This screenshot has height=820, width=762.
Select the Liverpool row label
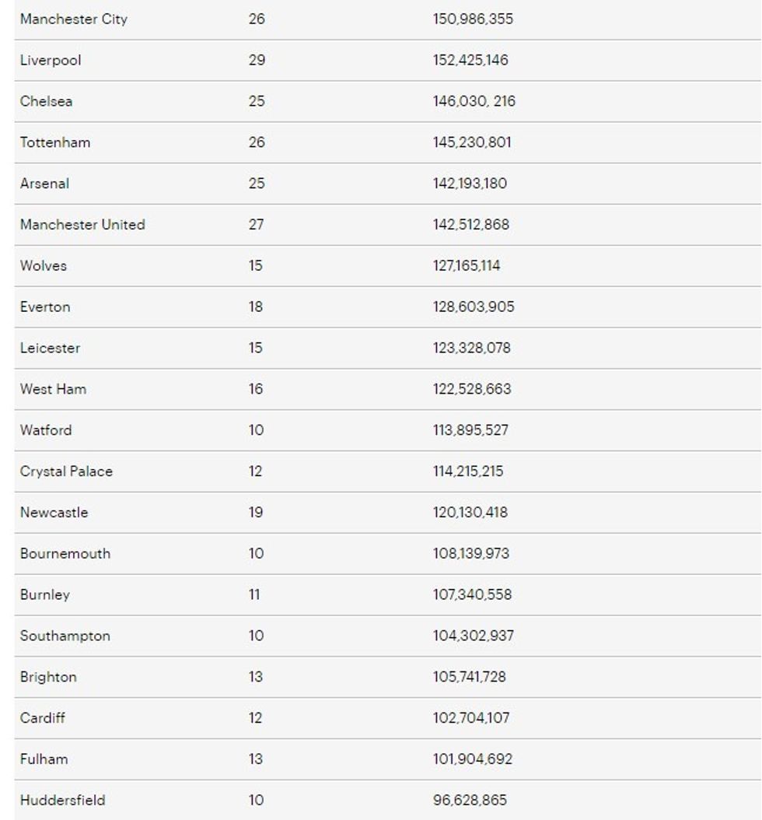51,61
